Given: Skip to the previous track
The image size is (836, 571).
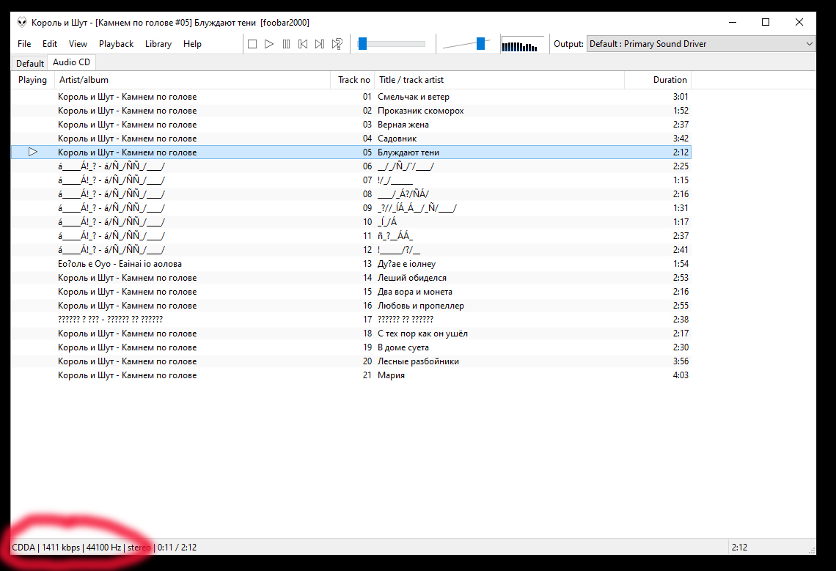Looking at the screenshot, I should (x=303, y=44).
